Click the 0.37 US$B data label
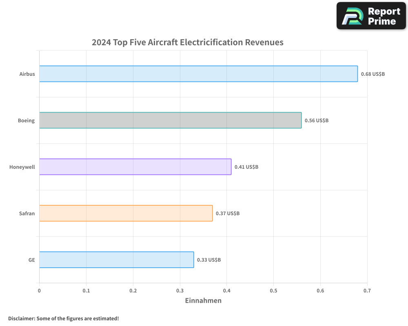Image resolution: width=408 pixels, height=326 pixels. (227, 213)
